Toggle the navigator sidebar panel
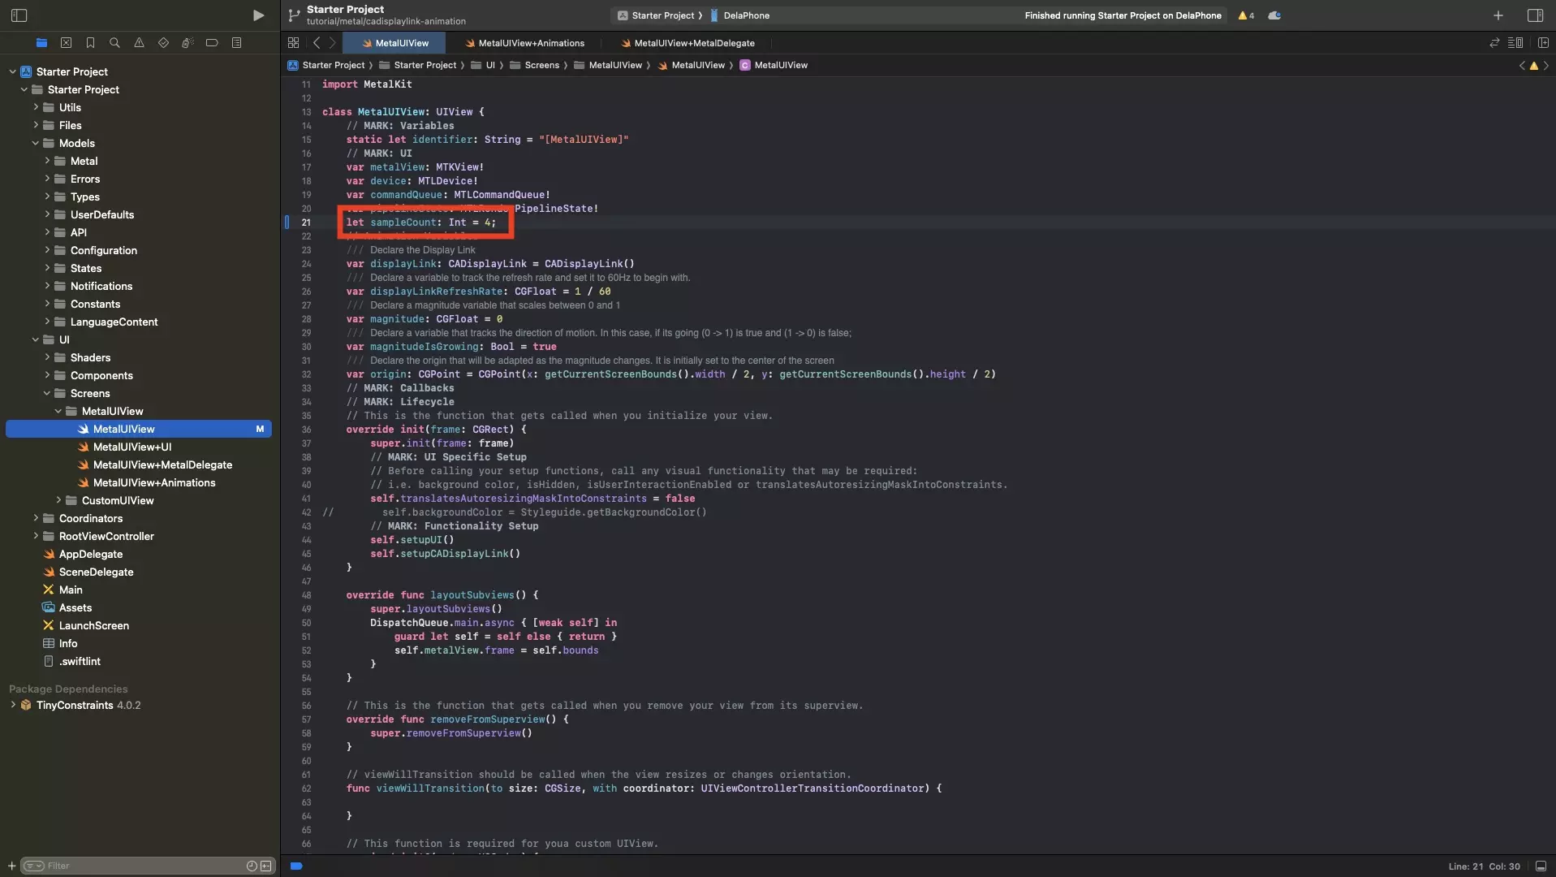Screen dimensions: 1556x877 pos(19,15)
